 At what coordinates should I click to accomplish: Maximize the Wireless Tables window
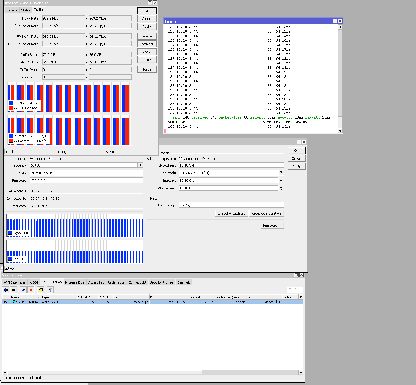tap(296, 275)
